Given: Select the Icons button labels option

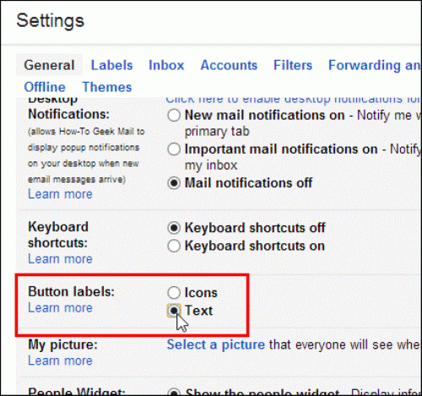Looking at the screenshot, I should [174, 293].
